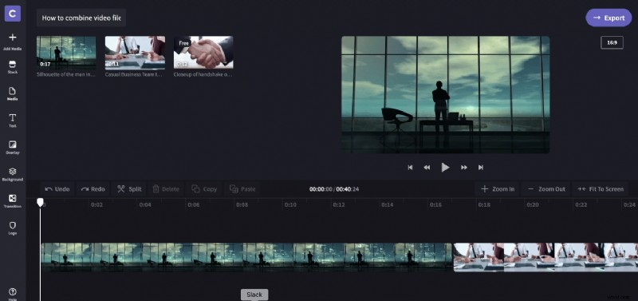Viewport: 638px width, 301px height.
Task: Skip to the end of the video
Action: click(x=481, y=168)
